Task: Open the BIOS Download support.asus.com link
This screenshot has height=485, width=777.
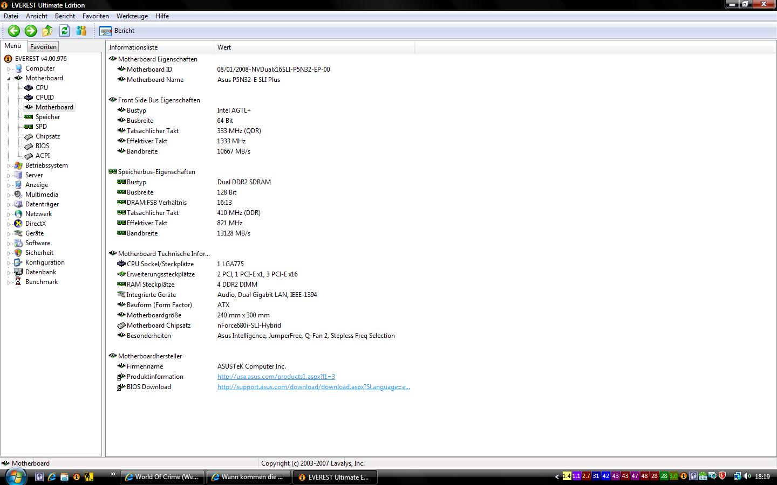Action: click(x=313, y=387)
